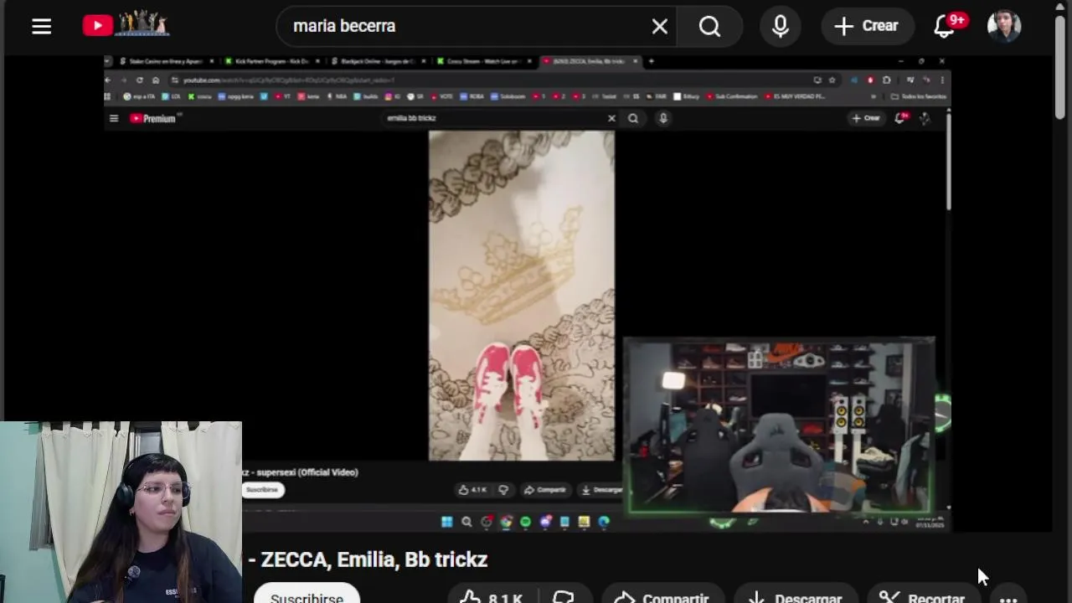Go to YouTube home via logo
Screen dimensions: 1072x603
coord(126,25)
